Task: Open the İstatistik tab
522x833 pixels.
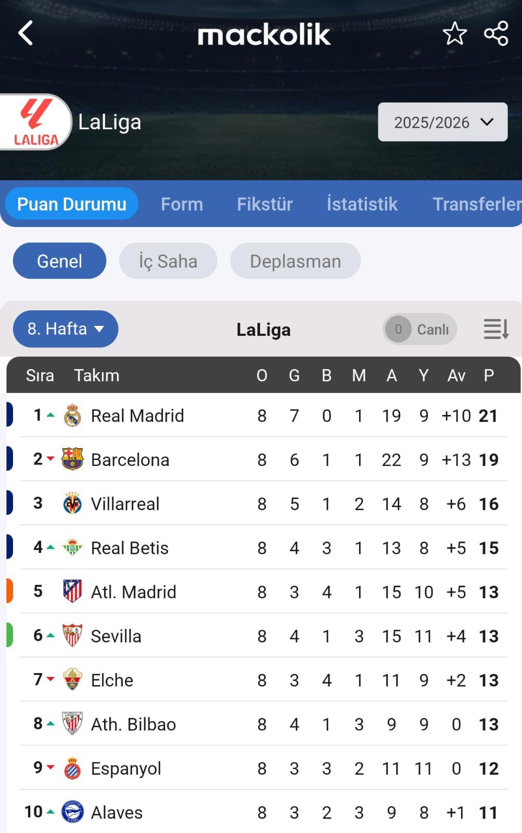Action: point(362,204)
